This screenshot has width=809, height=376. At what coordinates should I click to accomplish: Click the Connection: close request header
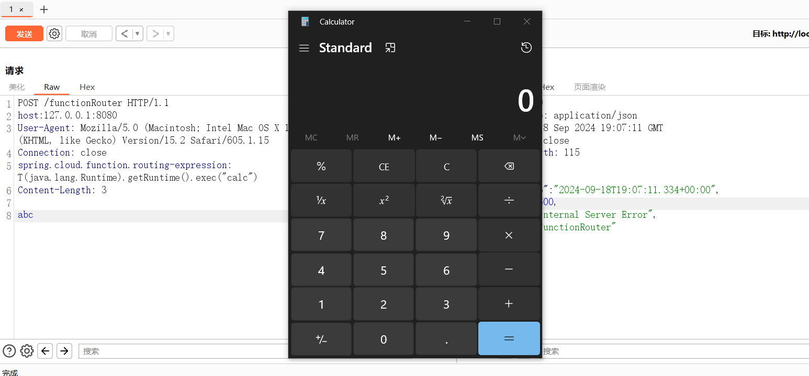62,152
